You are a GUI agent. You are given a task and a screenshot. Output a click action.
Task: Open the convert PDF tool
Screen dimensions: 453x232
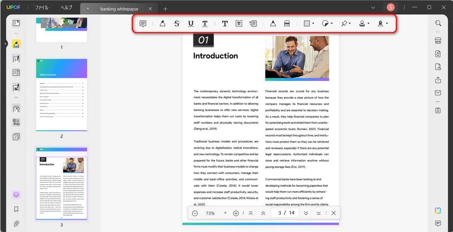pos(438,54)
